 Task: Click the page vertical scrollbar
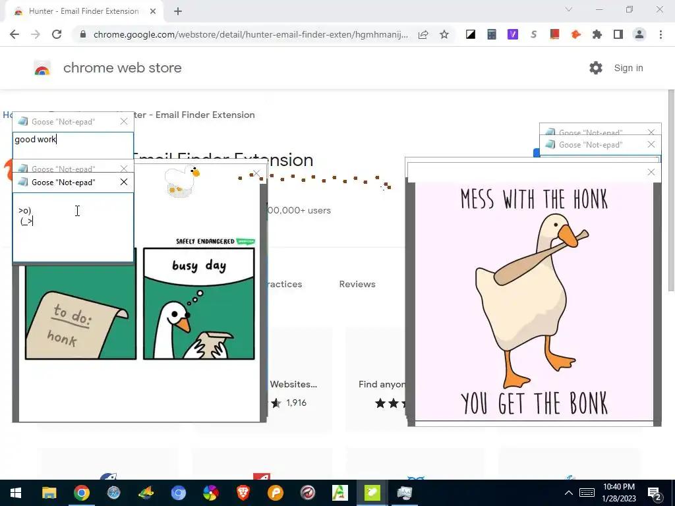point(671,189)
